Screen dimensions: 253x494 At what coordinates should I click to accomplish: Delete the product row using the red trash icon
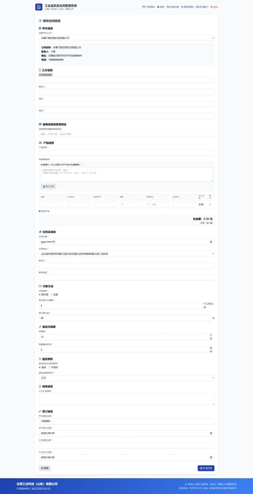pyautogui.click(x=210, y=205)
